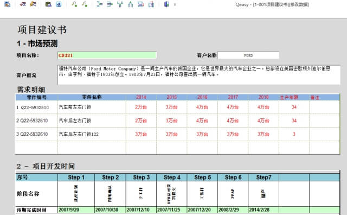Click the vertical bars distribute icon
The width and height of the screenshot is (347, 215).
point(151,4)
